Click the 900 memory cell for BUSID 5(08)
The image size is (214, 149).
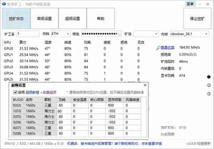tap(114, 133)
